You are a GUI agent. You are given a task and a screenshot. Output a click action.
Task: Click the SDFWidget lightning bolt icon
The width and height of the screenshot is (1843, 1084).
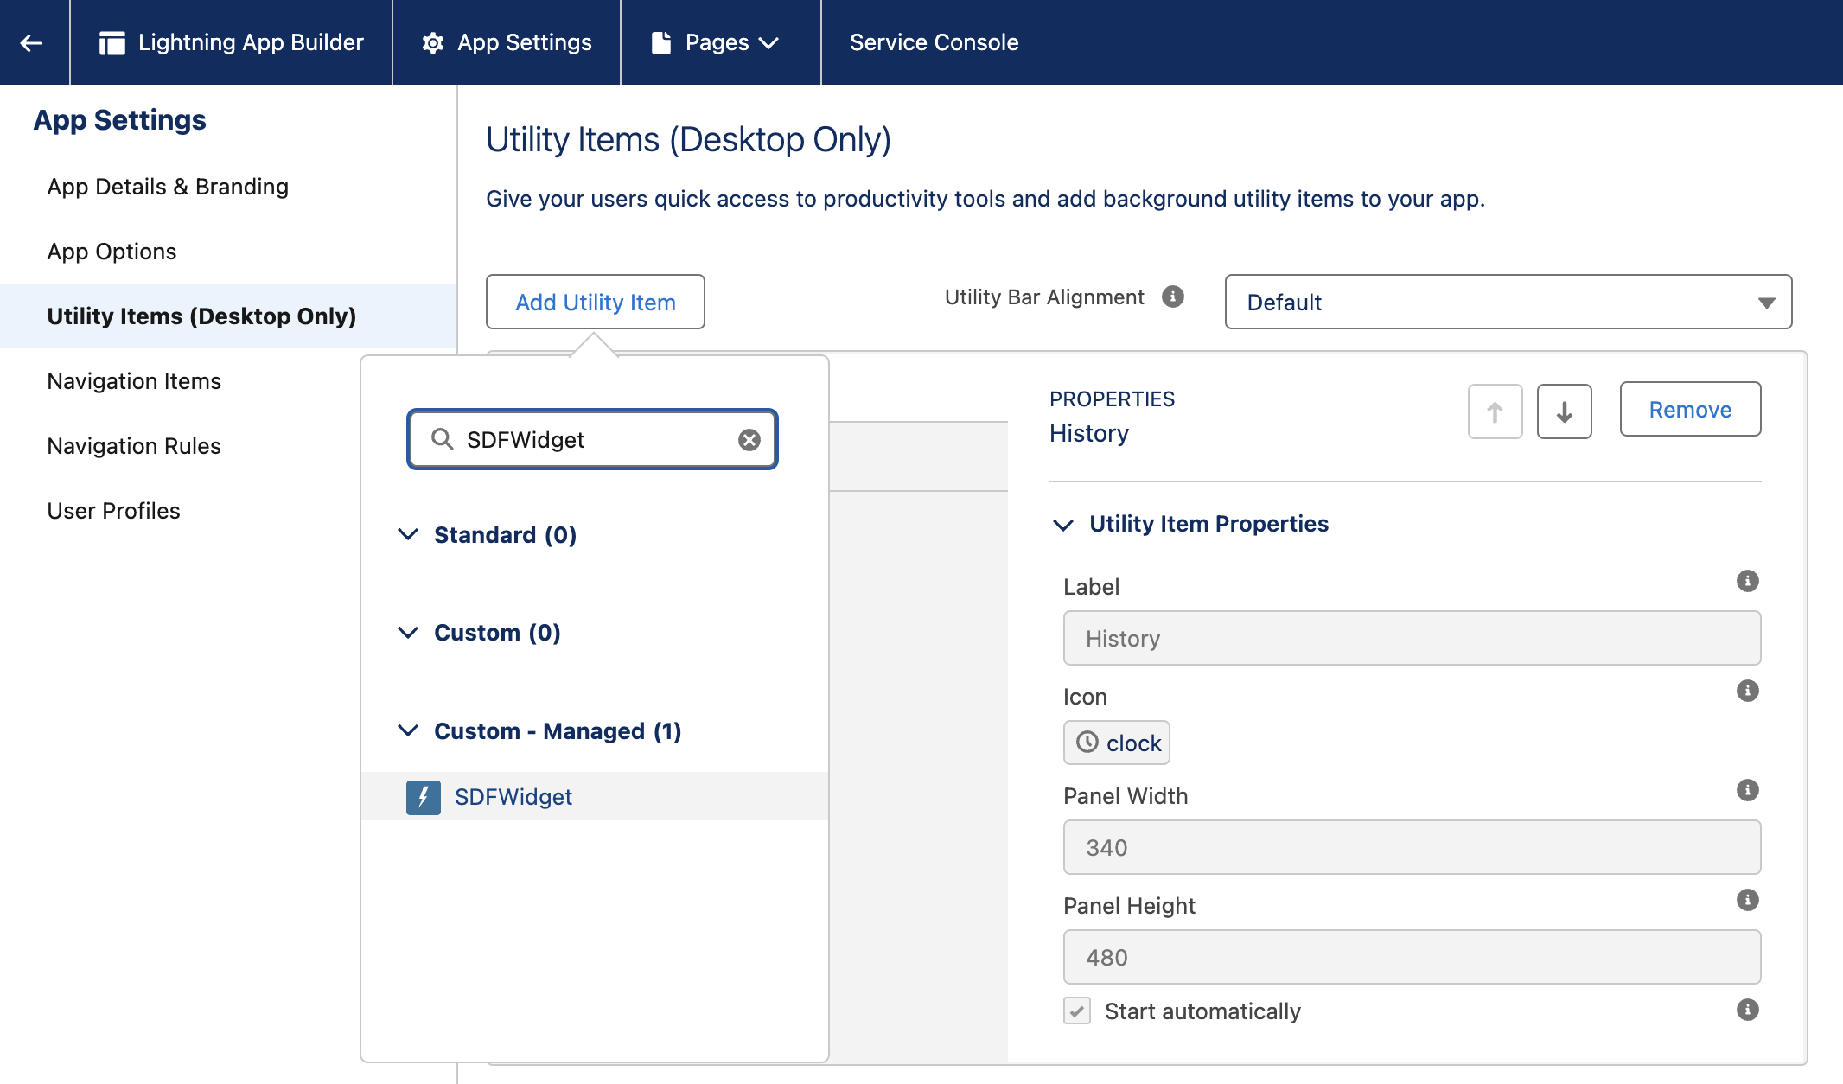click(424, 797)
